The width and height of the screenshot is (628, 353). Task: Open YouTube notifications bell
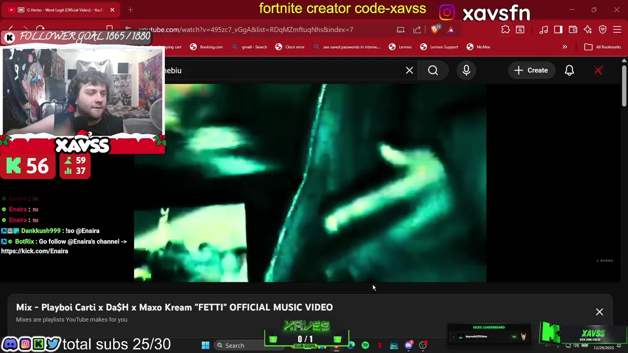point(569,71)
